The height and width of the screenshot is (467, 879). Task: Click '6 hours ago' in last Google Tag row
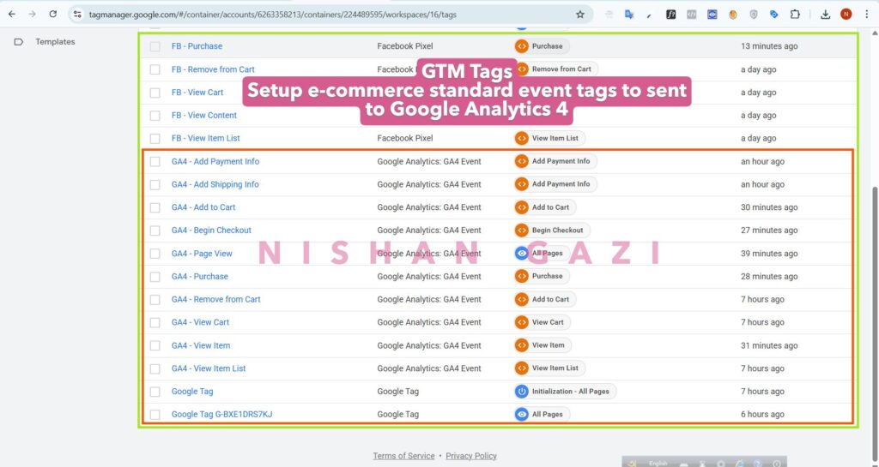(762, 415)
